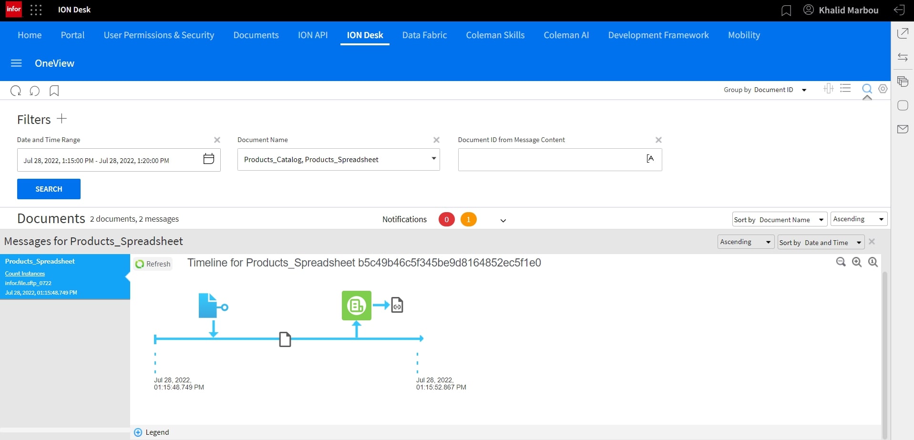Viewport: 914px width, 440px height.
Task: Click the red 0 notifications badge
Action: coord(446,219)
